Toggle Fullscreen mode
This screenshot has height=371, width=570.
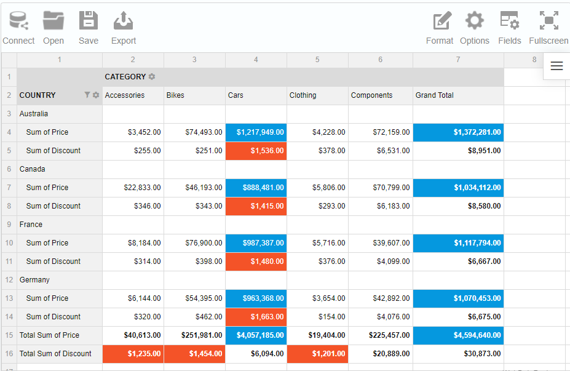pos(548,22)
